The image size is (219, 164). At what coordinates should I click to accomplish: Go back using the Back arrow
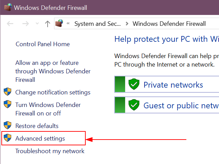coord(10,24)
